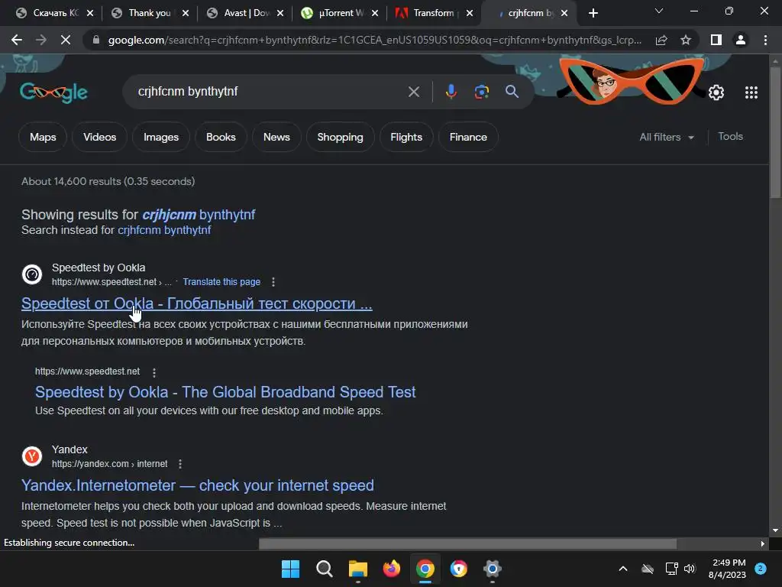Filter results by Finance
This screenshot has height=587, width=782.
pyautogui.click(x=468, y=138)
